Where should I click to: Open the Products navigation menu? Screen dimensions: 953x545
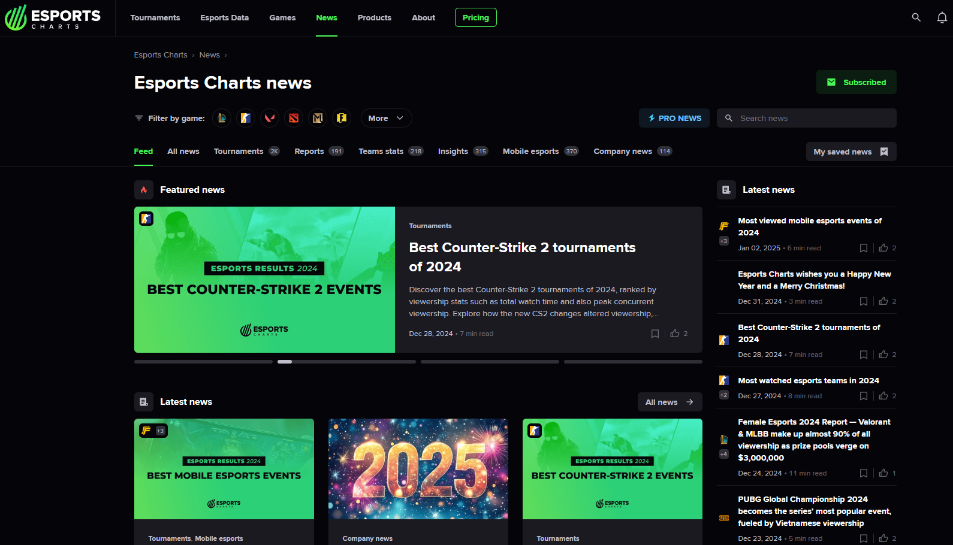[x=375, y=17]
